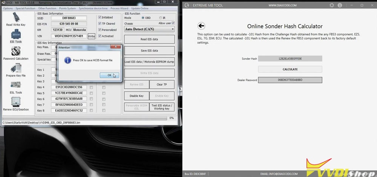Toggle the Personalized checkbox
This screenshot has width=377, height=177.
100,30
